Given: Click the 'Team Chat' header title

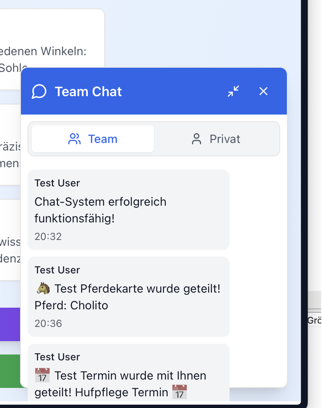Looking at the screenshot, I should 88,92.
